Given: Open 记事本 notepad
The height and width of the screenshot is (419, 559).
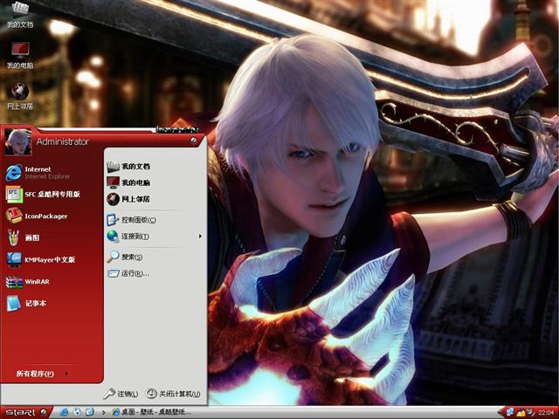Looking at the screenshot, I should pos(35,304).
